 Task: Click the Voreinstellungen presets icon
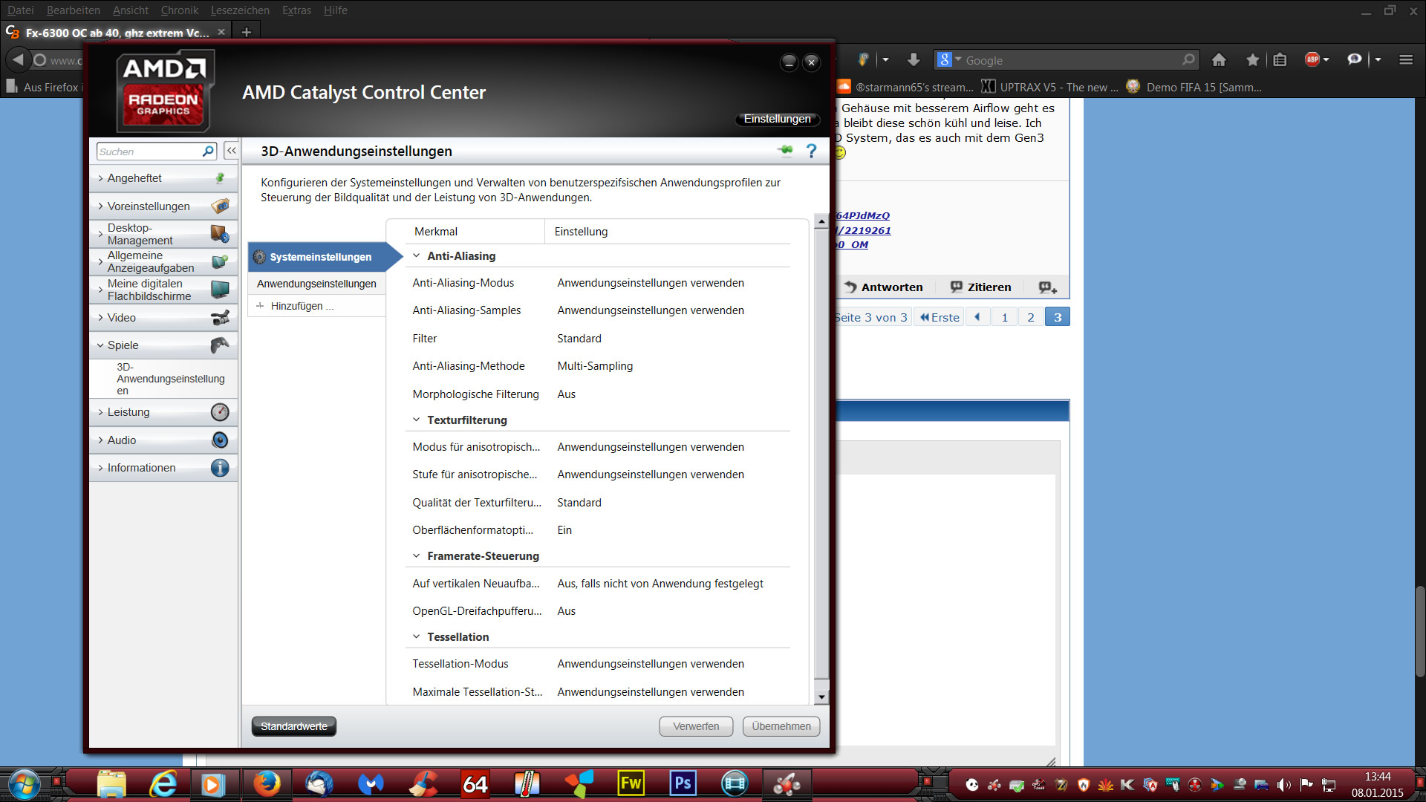pyautogui.click(x=220, y=206)
